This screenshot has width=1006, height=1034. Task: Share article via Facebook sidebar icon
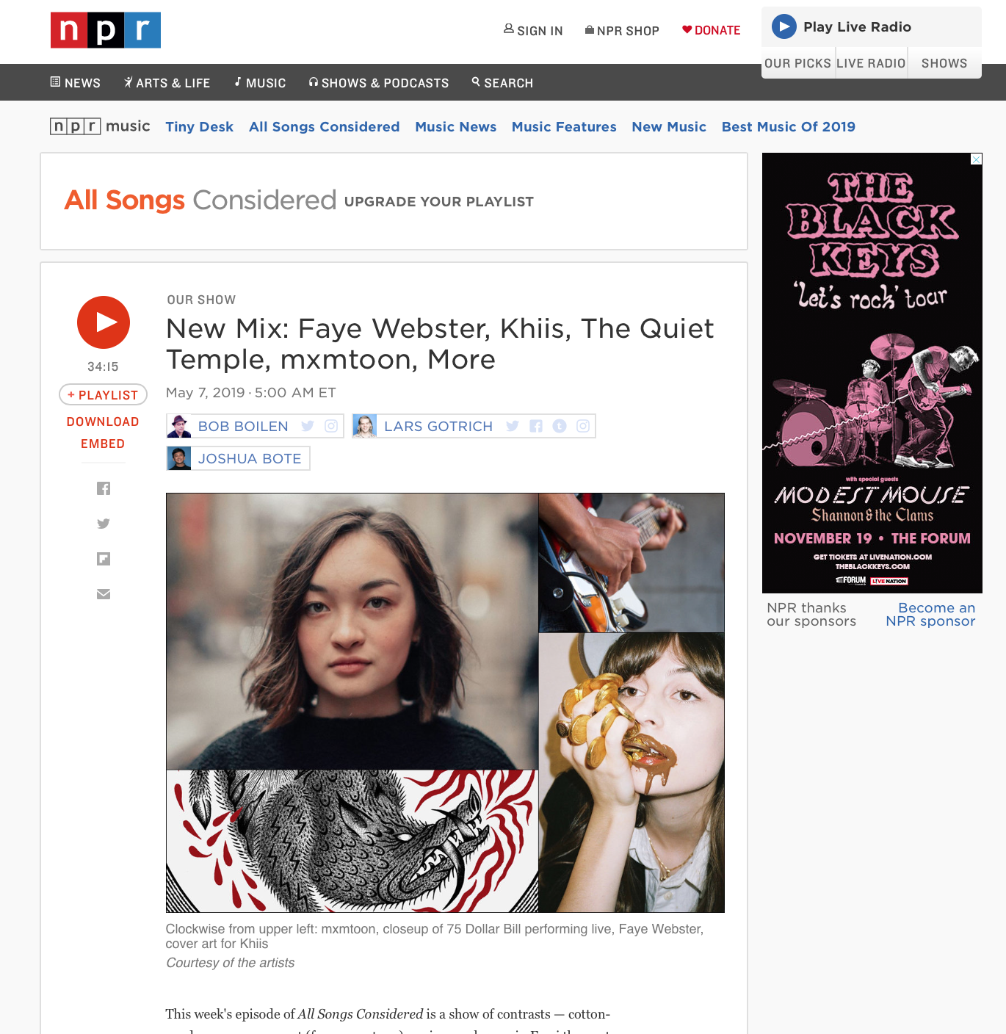(x=104, y=488)
